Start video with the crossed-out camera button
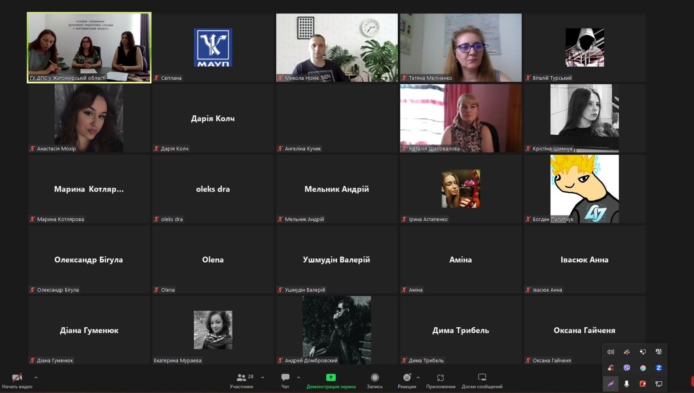 (x=17, y=378)
